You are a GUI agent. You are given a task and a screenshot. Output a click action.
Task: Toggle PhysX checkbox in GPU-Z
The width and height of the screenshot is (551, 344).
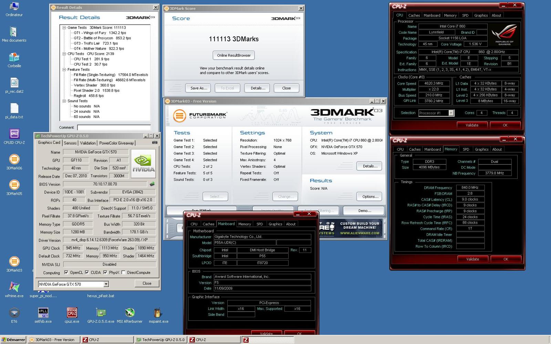[105, 272]
